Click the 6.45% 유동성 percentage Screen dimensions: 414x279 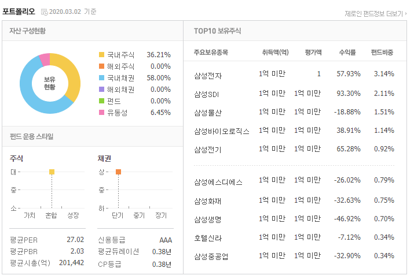click(x=160, y=113)
